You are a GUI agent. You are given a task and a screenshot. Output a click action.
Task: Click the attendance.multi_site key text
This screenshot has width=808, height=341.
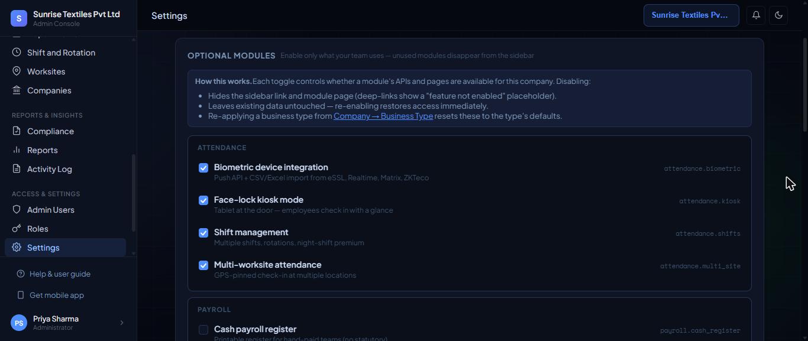pyautogui.click(x=700, y=266)
